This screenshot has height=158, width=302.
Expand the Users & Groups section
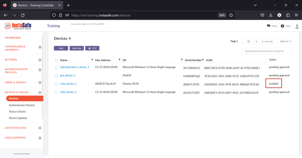tap(40, 82)
